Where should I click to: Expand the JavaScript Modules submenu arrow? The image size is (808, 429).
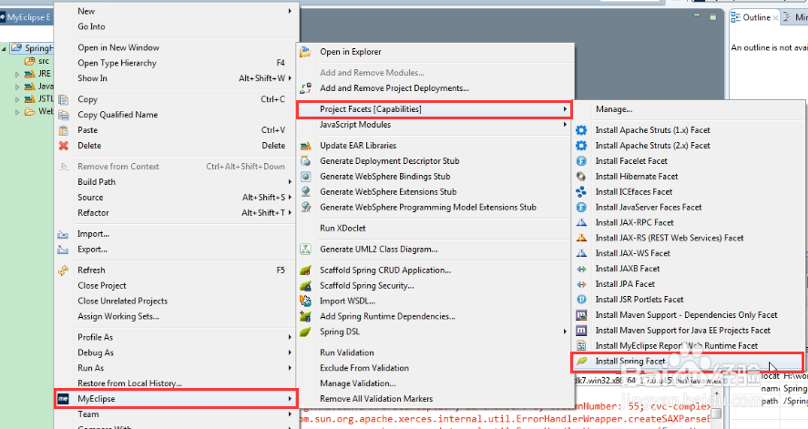[x=565, y=125]
